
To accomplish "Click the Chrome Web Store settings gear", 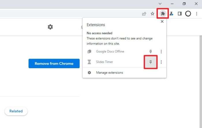I will (50, 27).
